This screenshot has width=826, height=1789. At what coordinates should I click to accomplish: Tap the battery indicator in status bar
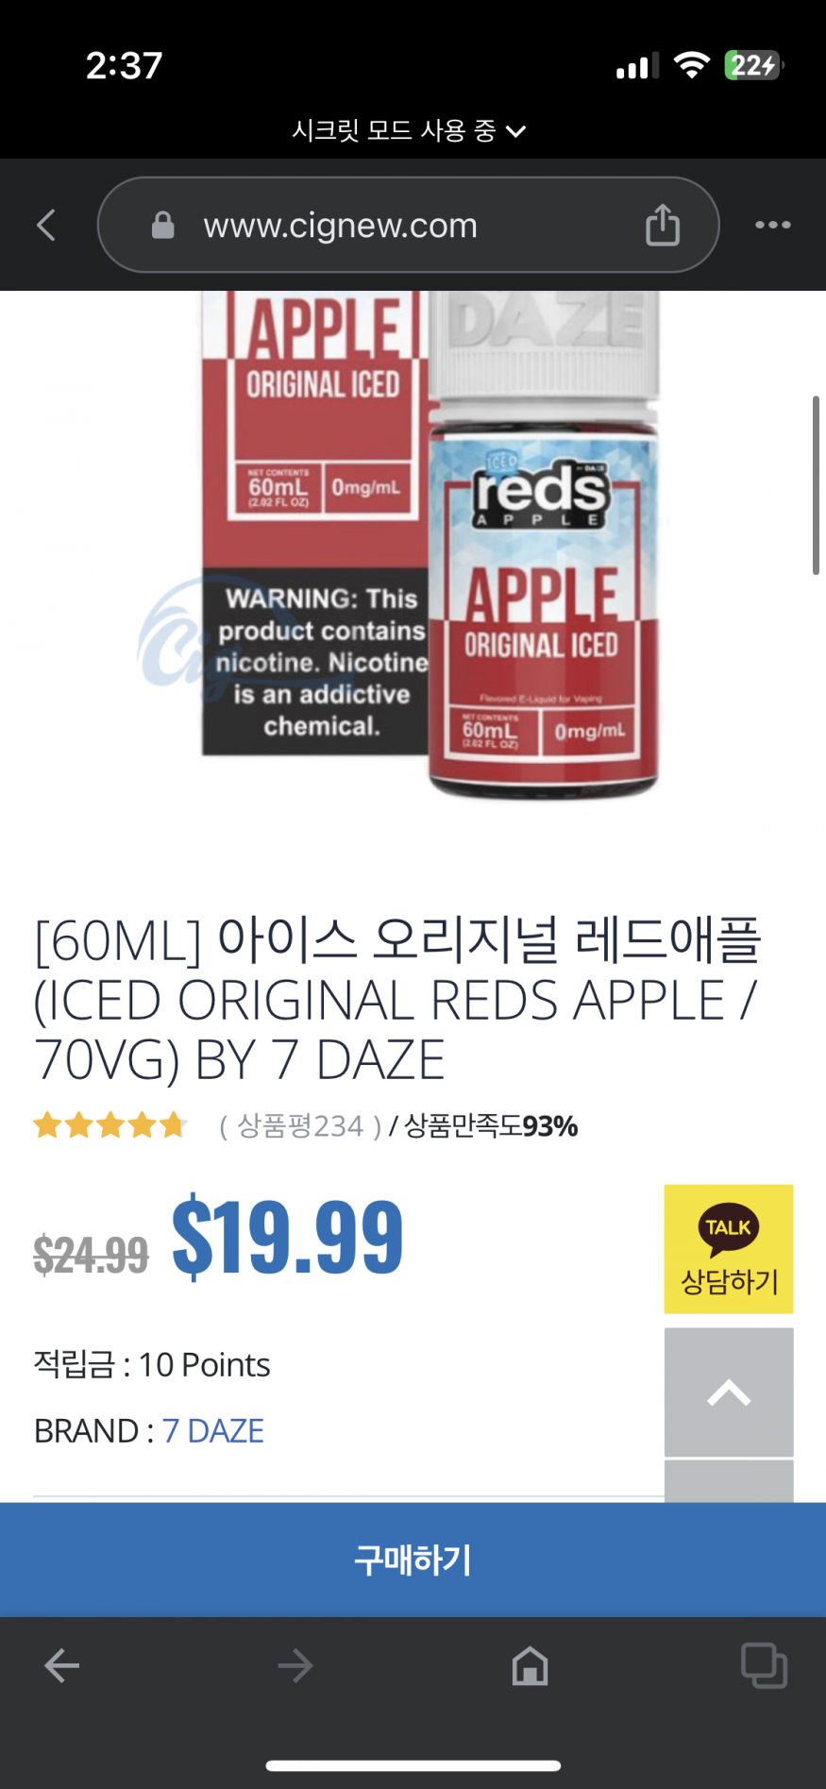[754, 65]
